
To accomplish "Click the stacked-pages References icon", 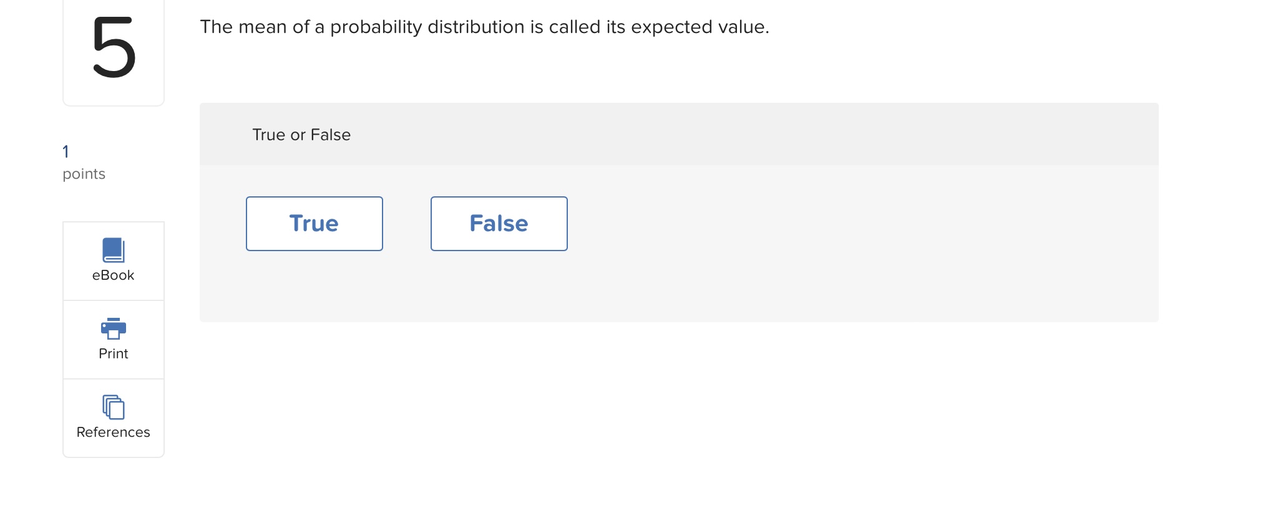I will click(x=113, y=408).
